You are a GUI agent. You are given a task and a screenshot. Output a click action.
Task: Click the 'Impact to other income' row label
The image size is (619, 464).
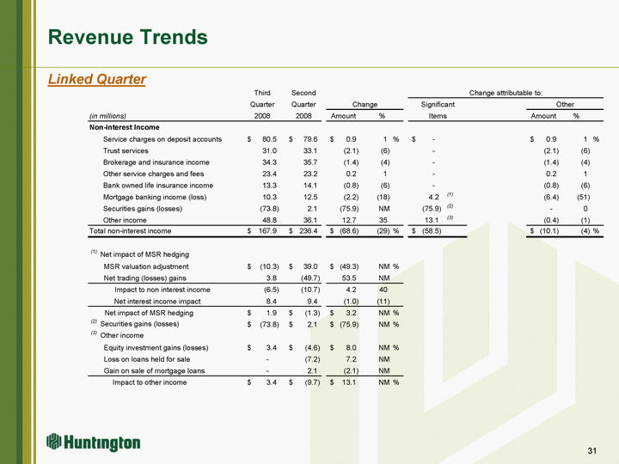point(150,382)
